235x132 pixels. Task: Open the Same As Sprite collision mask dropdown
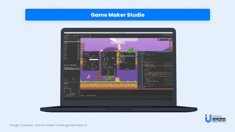[108, 65]
